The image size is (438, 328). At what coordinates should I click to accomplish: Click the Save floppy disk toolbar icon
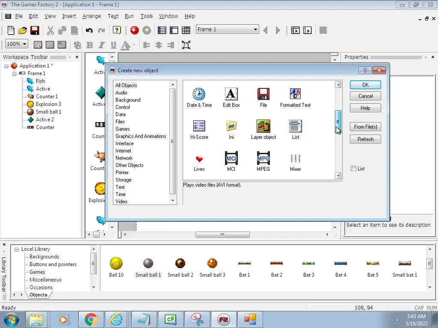tap(35, 30)
